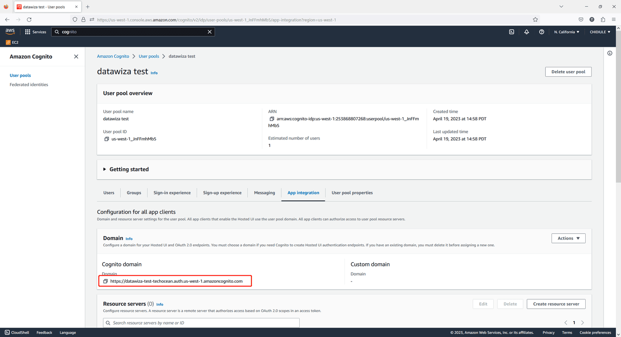Go back in browser history

click(7, 19)
